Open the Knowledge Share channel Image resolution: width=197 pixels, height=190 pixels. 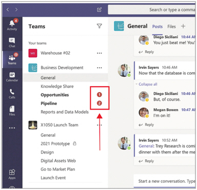[57, 87]
